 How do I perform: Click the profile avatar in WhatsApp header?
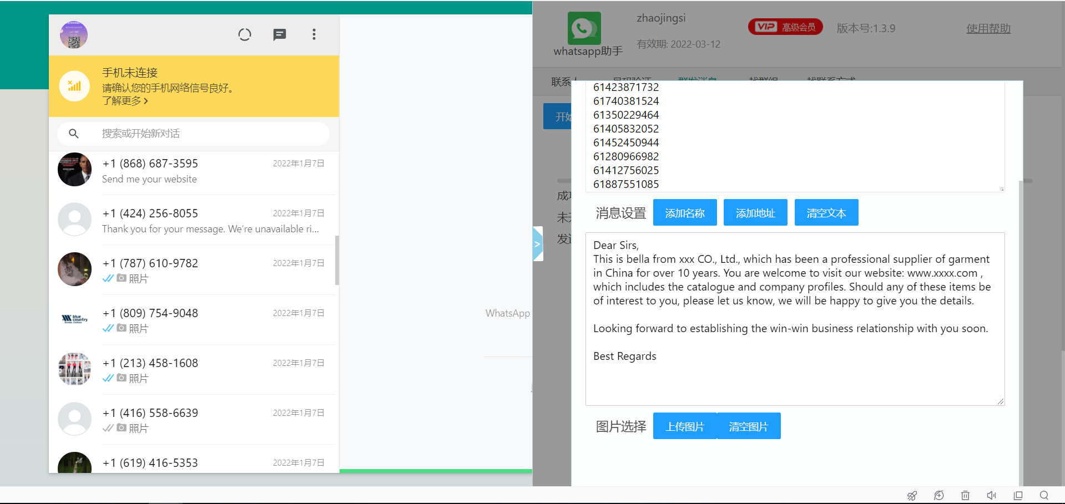tap(74, 35)
